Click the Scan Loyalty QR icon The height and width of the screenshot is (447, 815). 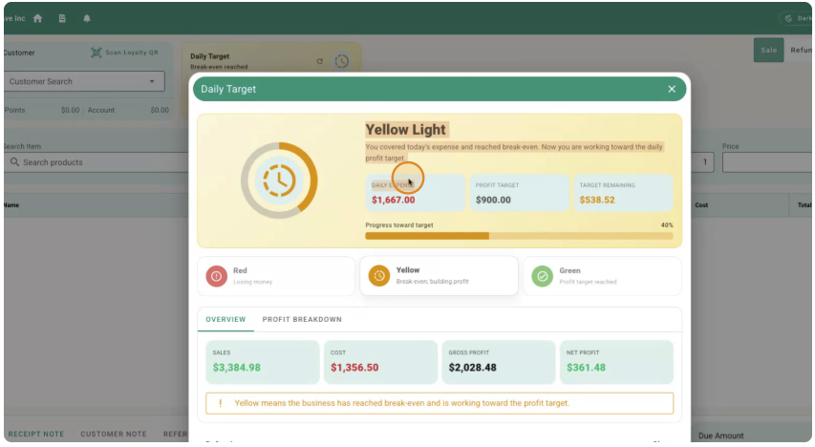[97, 53]
